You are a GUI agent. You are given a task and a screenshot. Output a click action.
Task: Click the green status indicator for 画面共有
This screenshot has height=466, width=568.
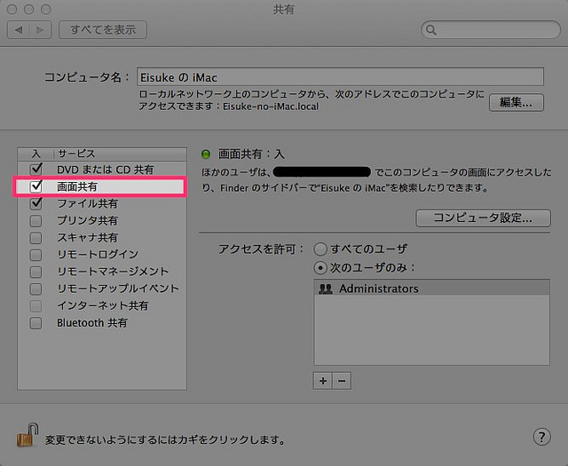coord(206,154)
